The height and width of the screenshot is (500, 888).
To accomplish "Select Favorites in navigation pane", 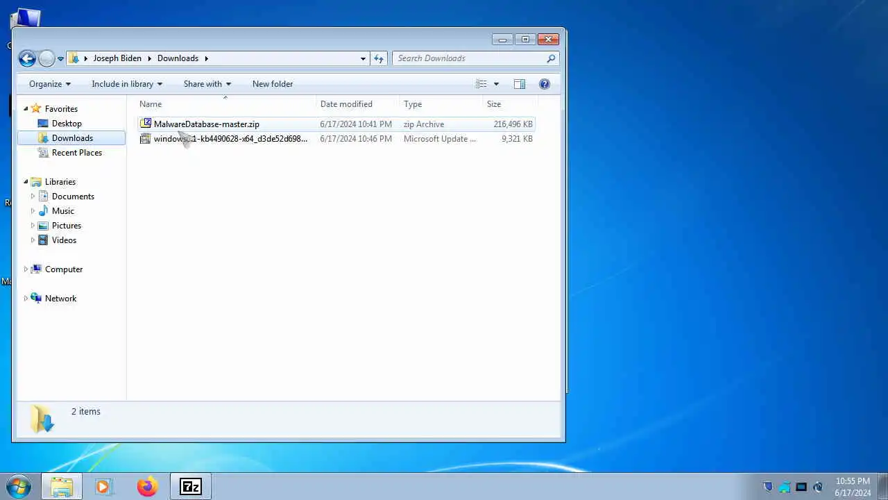I will pos(61,109).
